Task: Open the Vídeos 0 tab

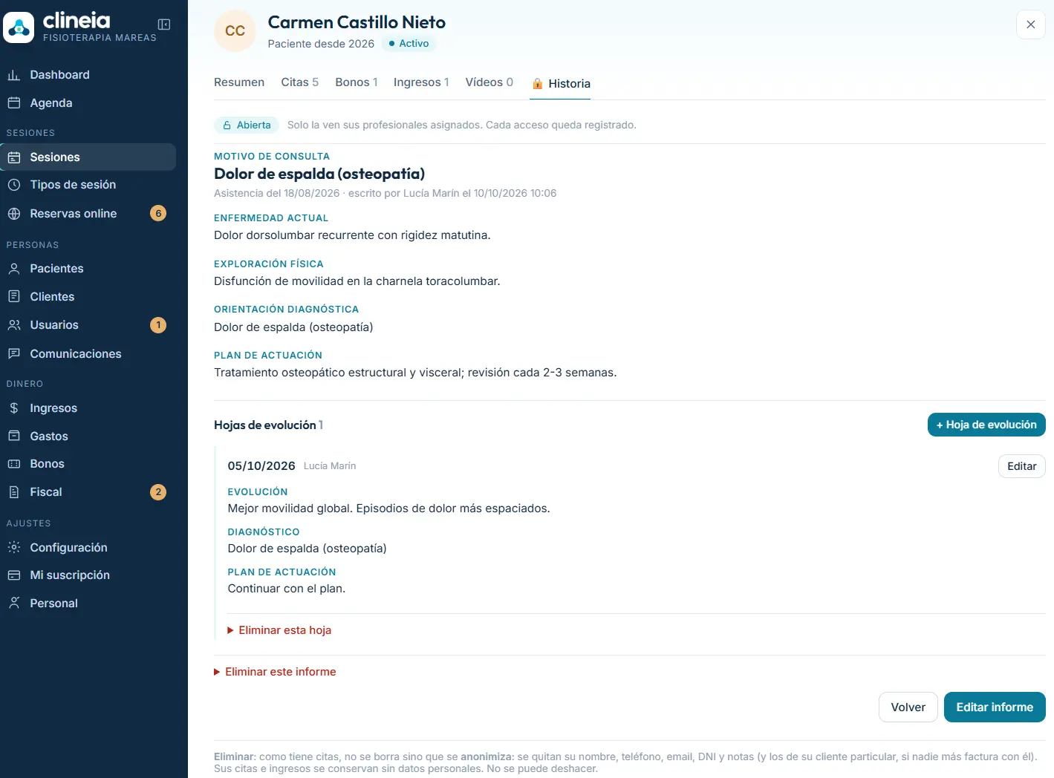Action: [x=489, y=82]
